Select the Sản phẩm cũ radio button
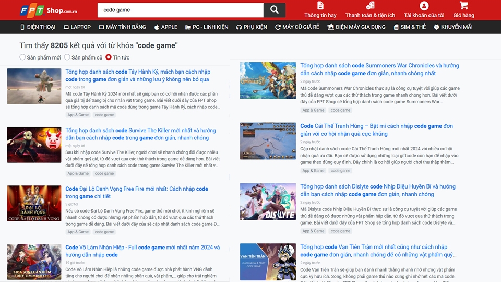 click(x=67, y=57)
